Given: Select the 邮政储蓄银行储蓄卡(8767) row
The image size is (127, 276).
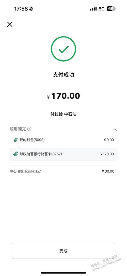Looking at the screenshot, I should pyautogui.click(x=63, y=154).
